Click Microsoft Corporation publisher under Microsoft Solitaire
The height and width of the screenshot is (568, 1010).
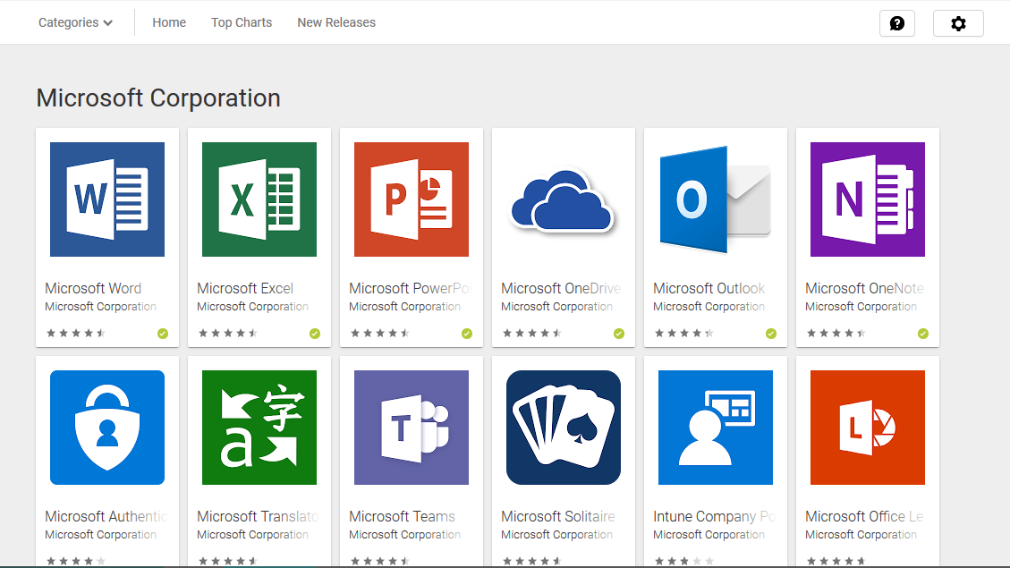pos(556,535)
